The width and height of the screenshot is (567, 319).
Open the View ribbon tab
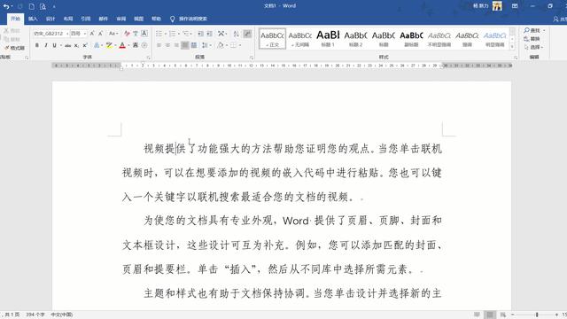139,19
